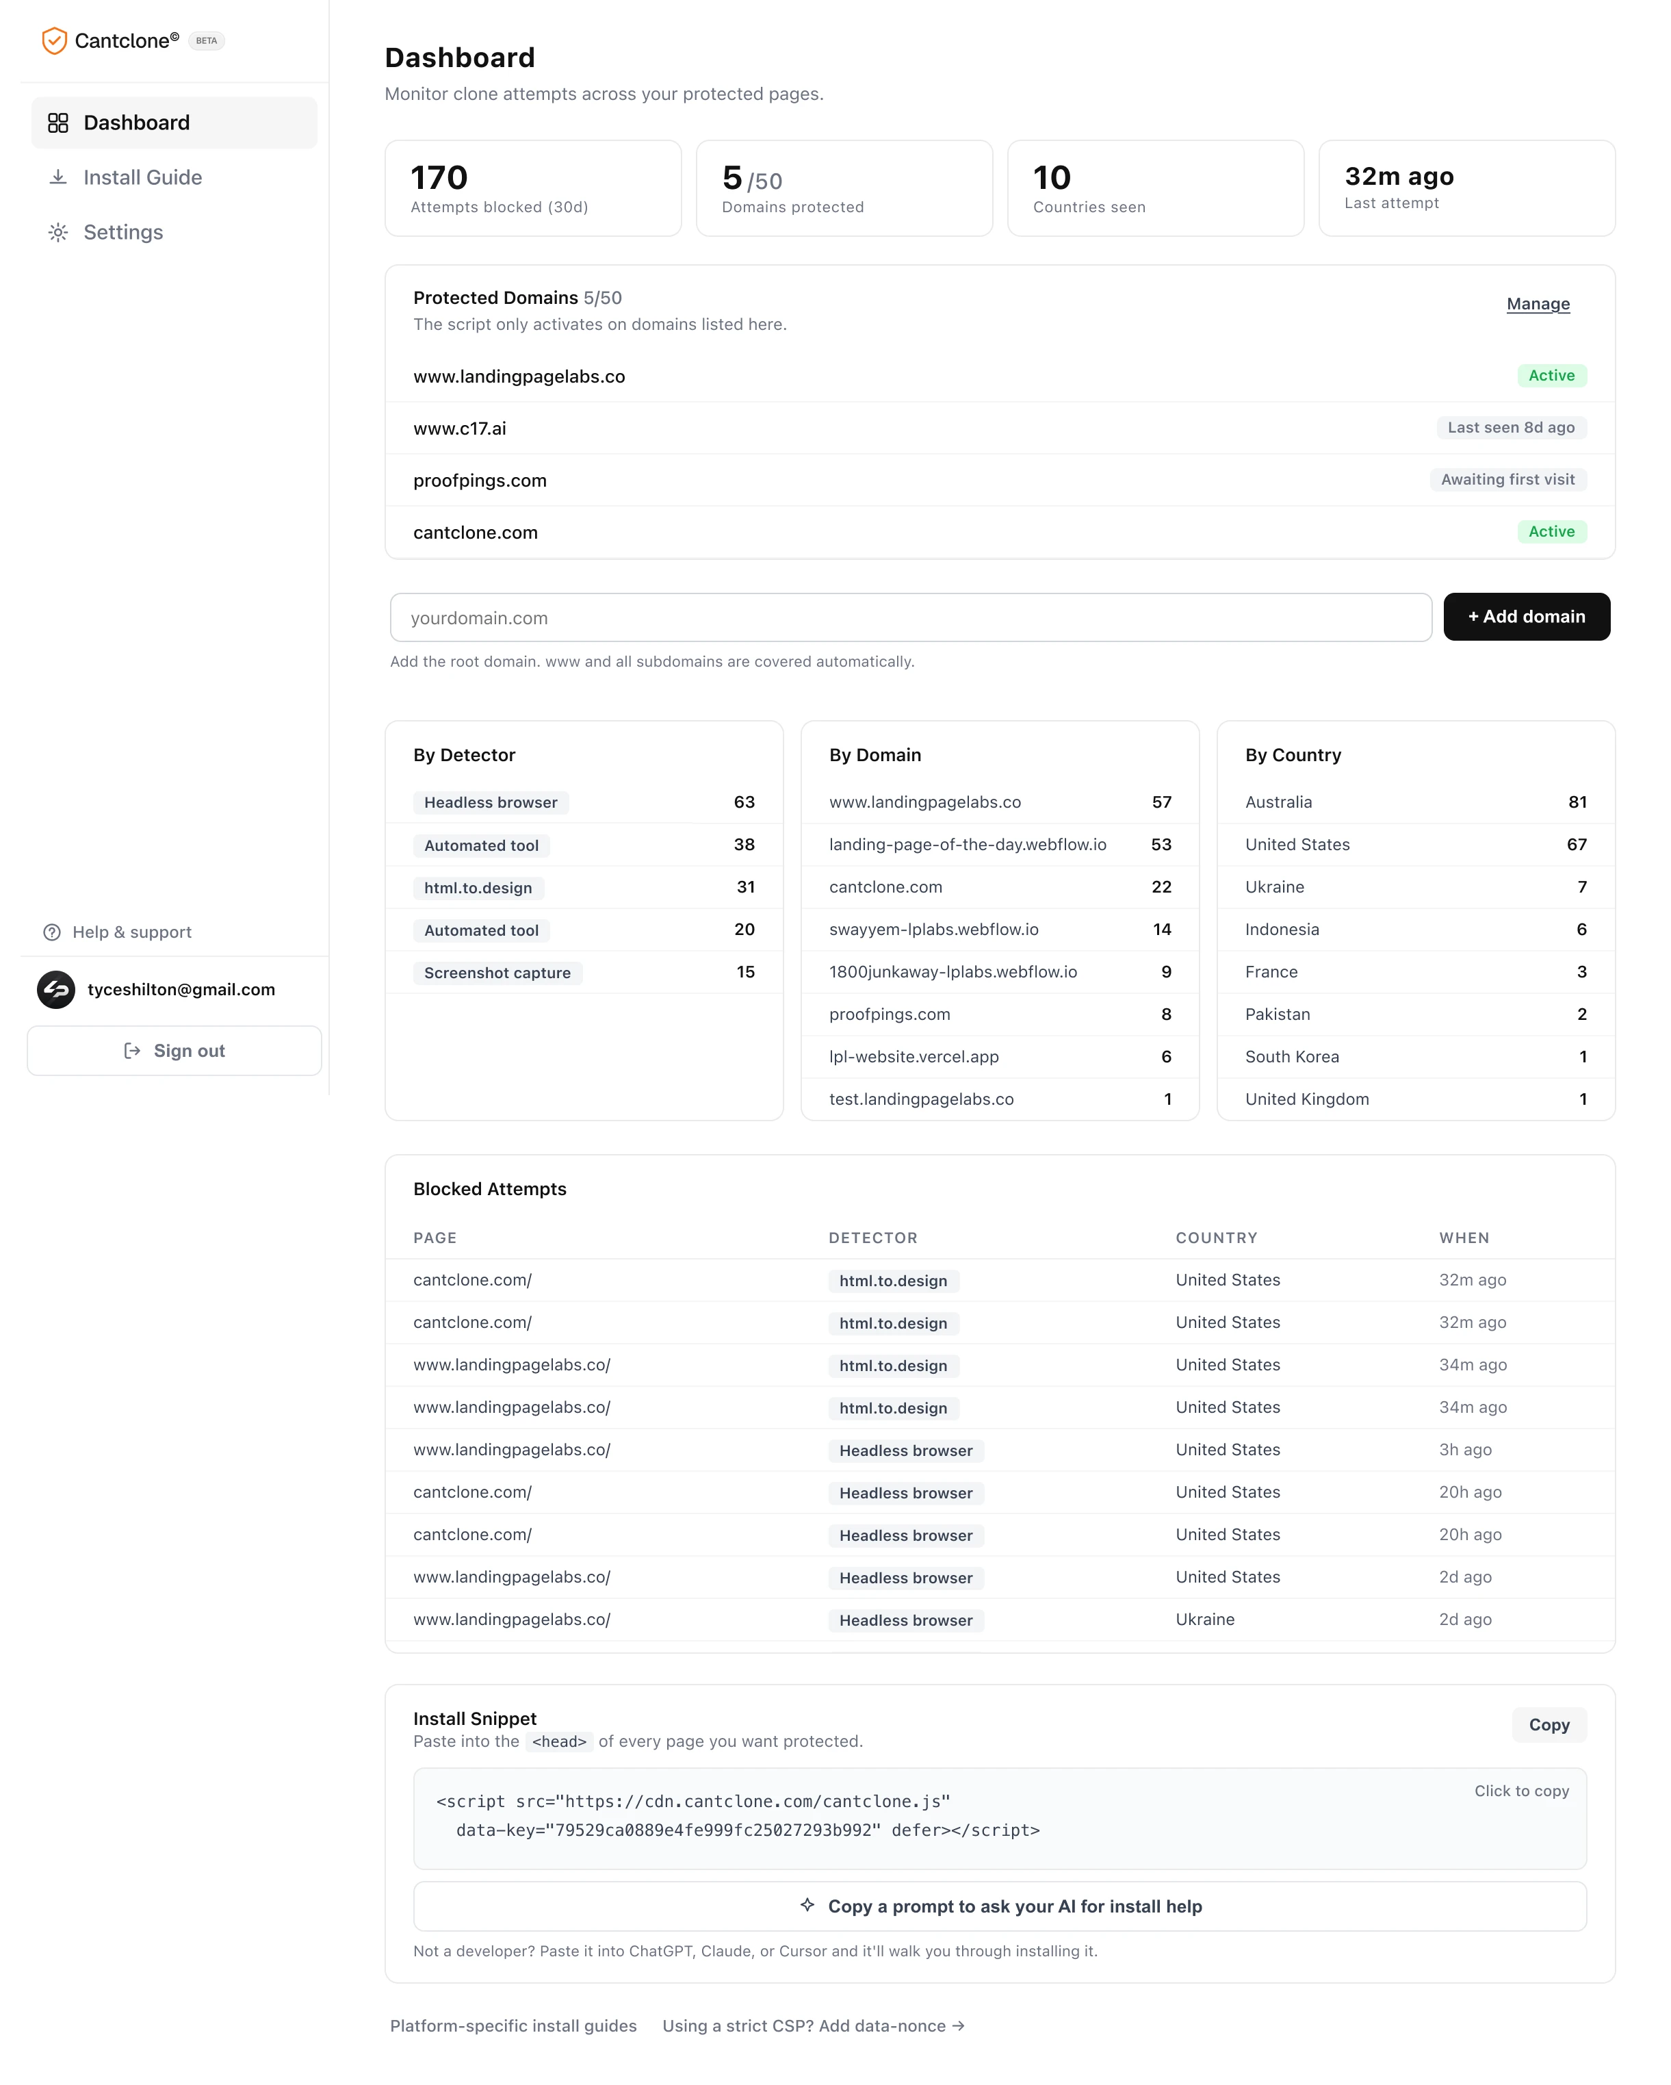Click the Manage link for protected domains
The image size is (1671, 2085).
pyautogui.click(x=1538, y=304)
